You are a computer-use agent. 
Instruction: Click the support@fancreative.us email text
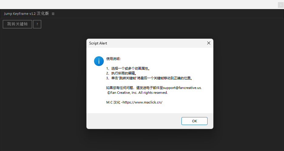182,88
